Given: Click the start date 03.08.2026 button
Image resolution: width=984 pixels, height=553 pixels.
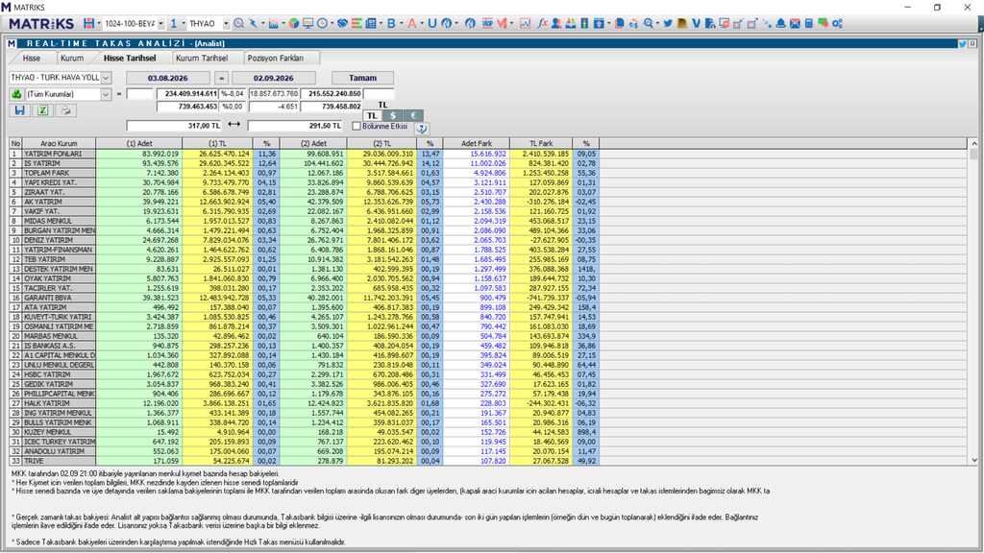Looking at the screenshot, I should [x=167, y=78].
